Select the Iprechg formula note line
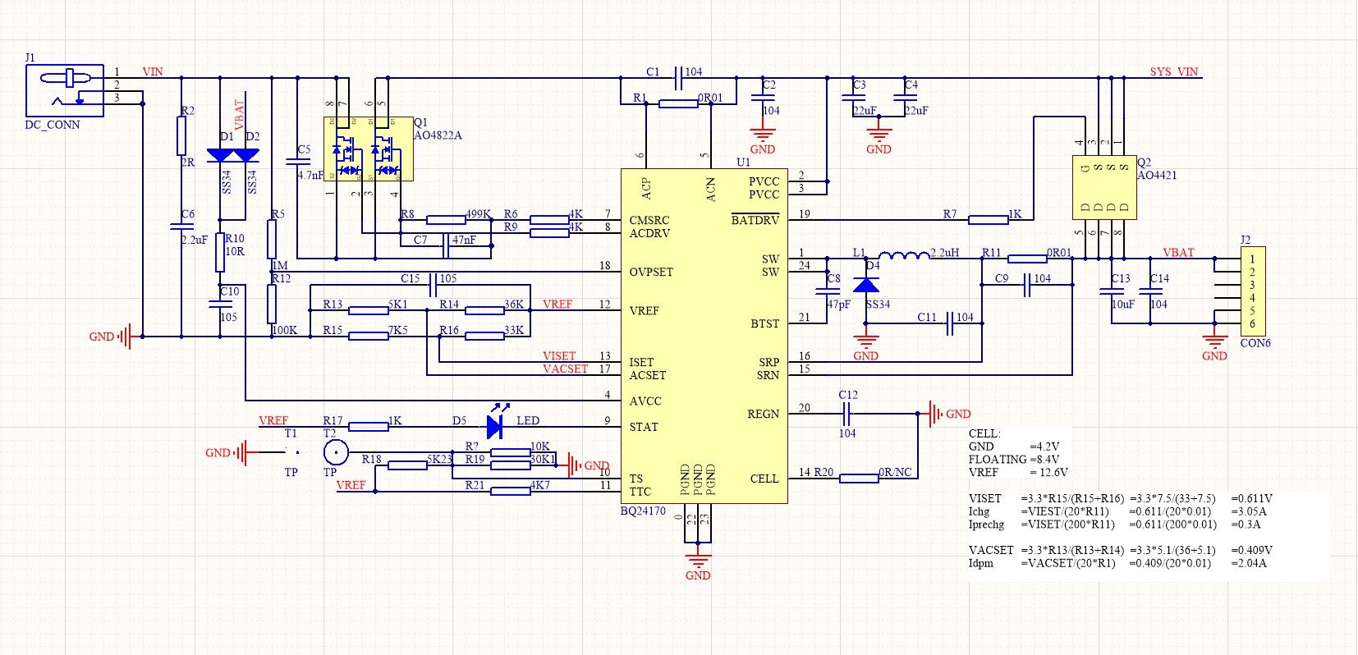This screenshot has height=655, width=1358. (1115, 524)
